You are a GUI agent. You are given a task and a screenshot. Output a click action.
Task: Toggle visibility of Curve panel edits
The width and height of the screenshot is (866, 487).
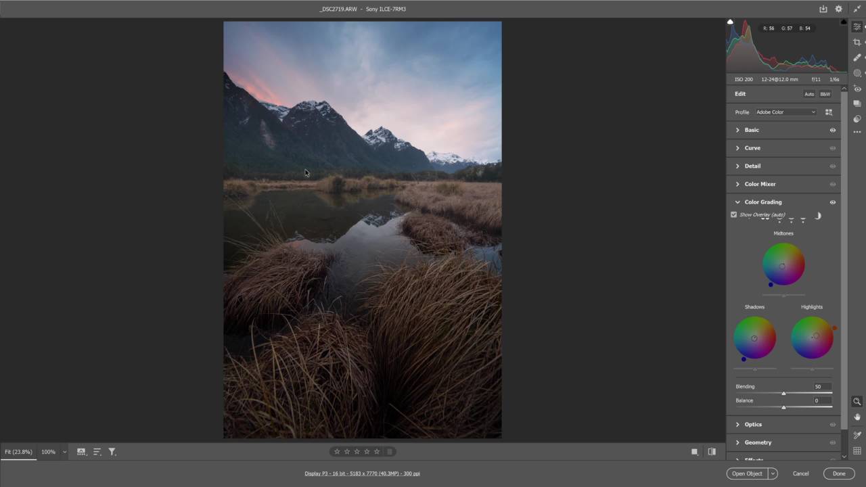[x=833, y=148]
